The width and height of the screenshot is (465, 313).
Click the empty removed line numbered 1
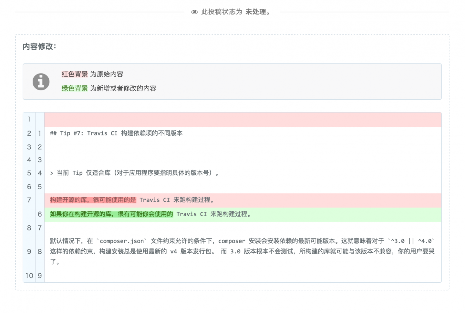point(243,120)
